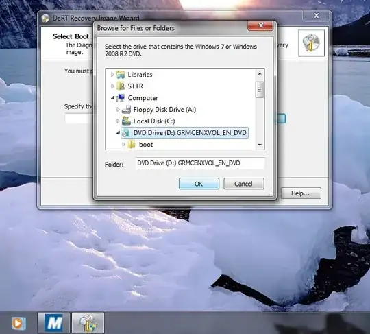
Task: Click the Libraries folder icon
Action: pyautogui.click(x=121, y=75)
